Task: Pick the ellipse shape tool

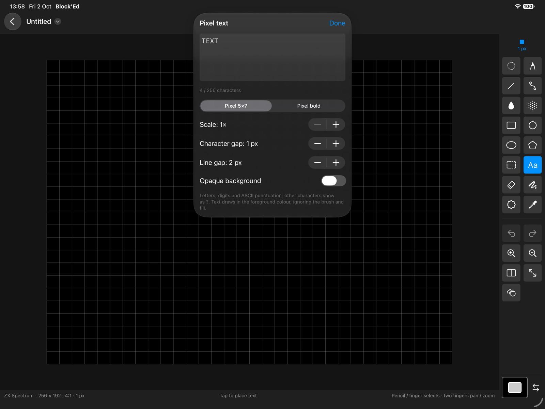Action: click(511, 145)
